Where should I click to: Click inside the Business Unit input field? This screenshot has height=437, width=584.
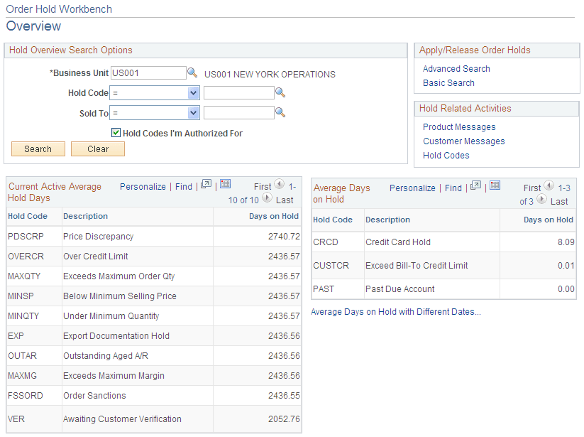click(147, 72)
